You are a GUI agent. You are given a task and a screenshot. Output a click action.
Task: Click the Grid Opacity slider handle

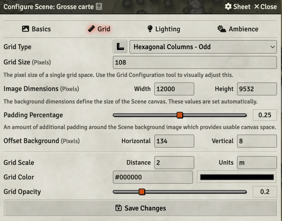[x=142, y=192]
